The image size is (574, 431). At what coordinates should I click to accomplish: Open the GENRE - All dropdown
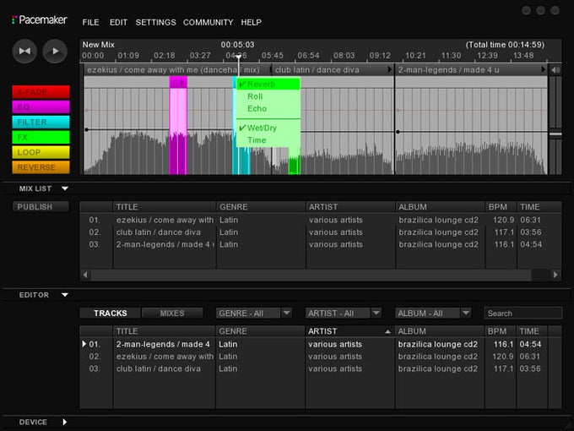(254, 313)
